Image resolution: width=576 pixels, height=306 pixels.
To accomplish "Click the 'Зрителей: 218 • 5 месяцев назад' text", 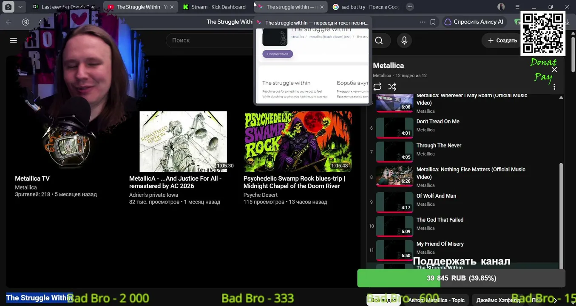I will pyautogui.click(x=56, y=194).
